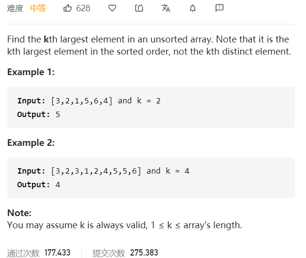Click the bell notification icon
Screen dimensions: 306x258
click(192, 8)
